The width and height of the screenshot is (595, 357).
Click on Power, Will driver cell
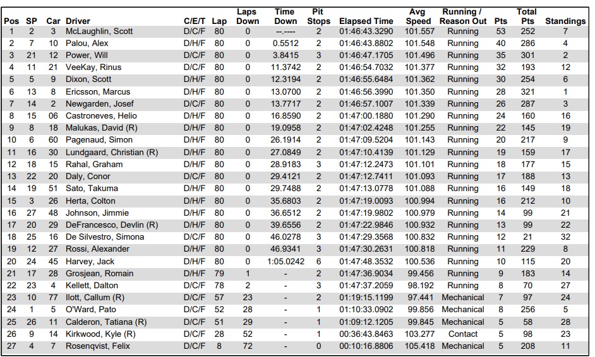pyautogui.click(x=86, y=56)
